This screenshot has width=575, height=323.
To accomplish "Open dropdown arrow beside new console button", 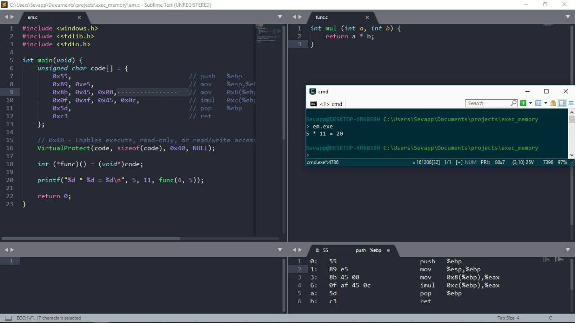I will click(530, 103).
